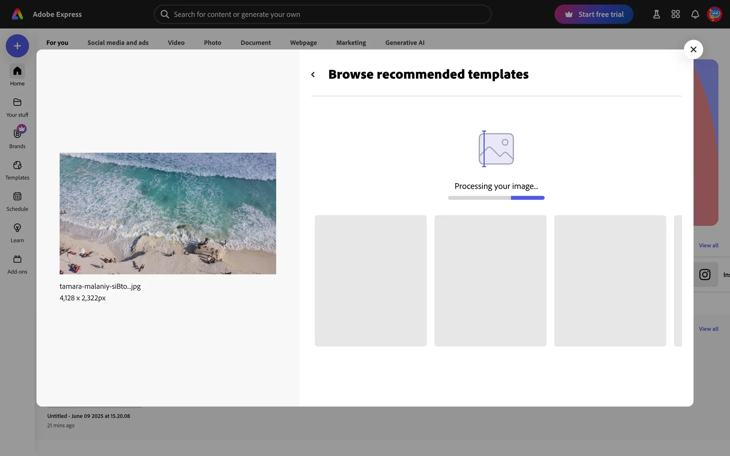Open the Learn lightbulb icon

17,233
